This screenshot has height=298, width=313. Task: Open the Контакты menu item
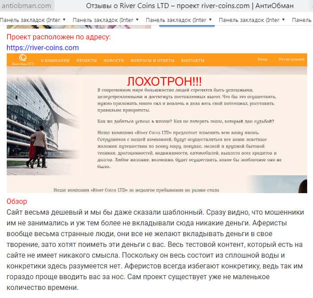193,60
